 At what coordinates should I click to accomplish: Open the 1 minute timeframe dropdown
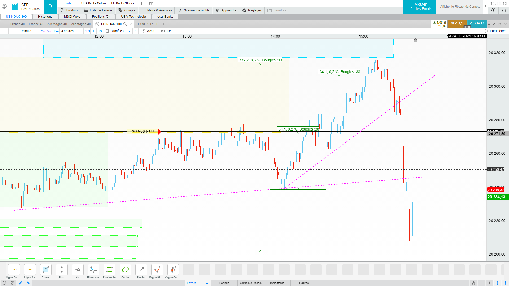(x=25, y=31)
